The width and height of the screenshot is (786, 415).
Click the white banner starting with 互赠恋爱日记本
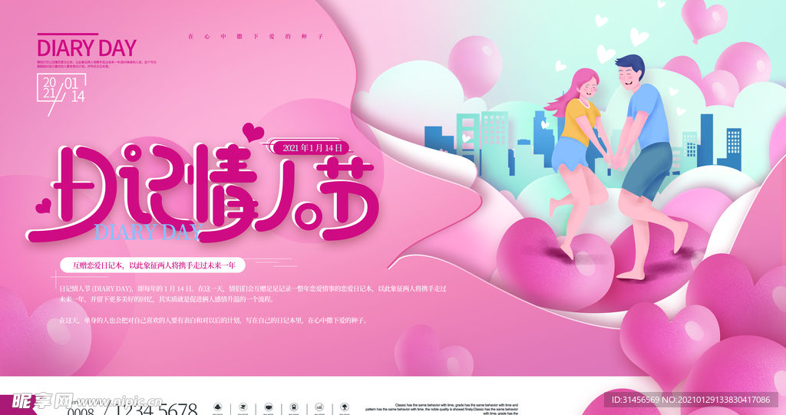(x=152, y=264)
